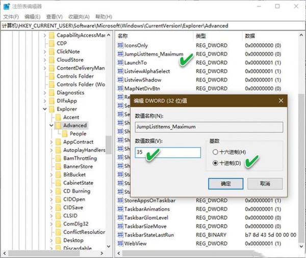Select the MapNetDrvBtn value icon
Screen dimensions: 306x258
point(120,88)
